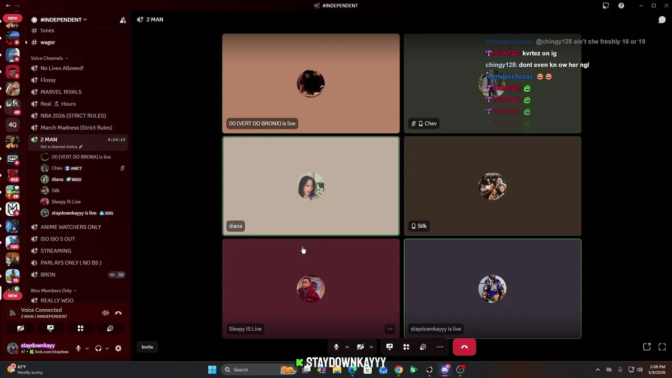The image size is (672, 378).
Task: Go back with the title bar arrow
Action: tap(8, 5)
